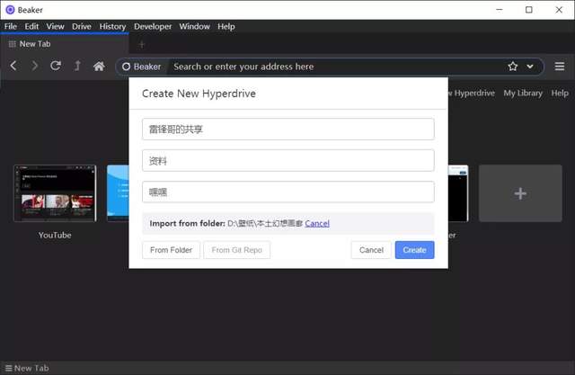Open a new tab with plus icon
575x375 pixels.
141,43
